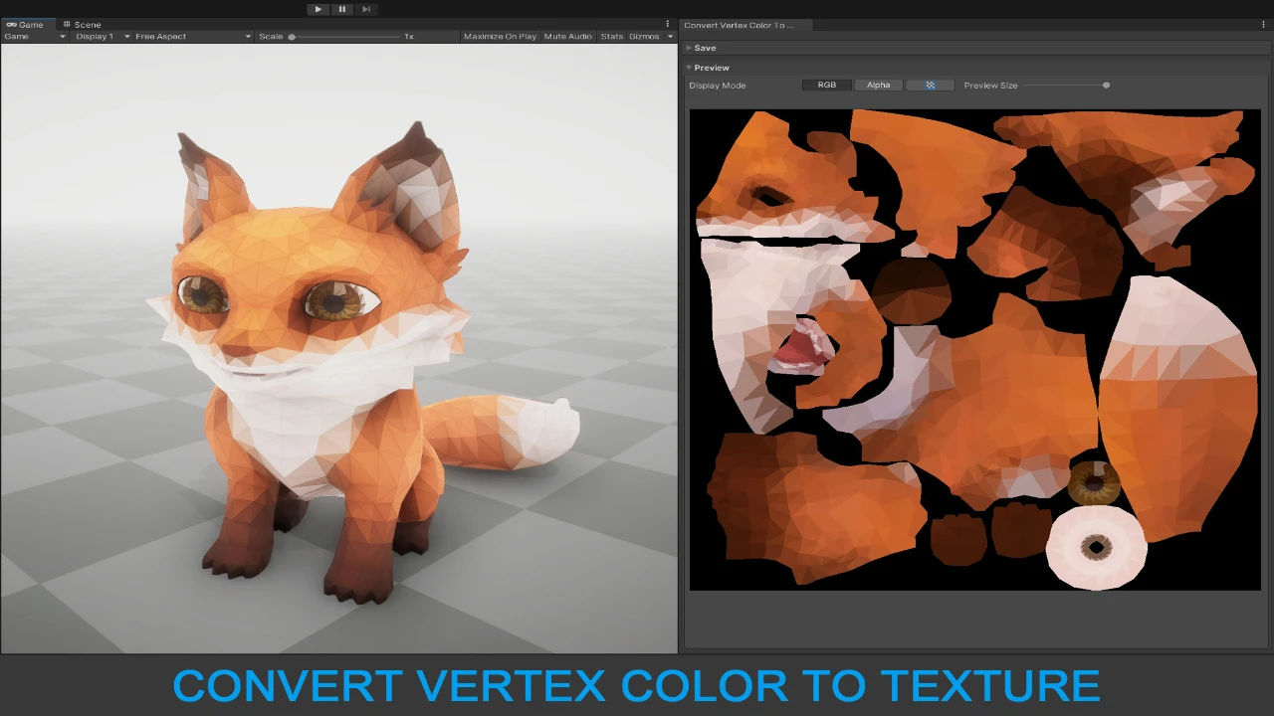Image resolution: width=1274 pixels, height=716 pixels.
Task: Expand the Save section
Action: tap(705, 48)
